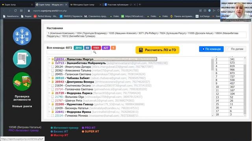Click the file icon beside Шевчук Рита
Image resolution: width=252 pixels, height=141 pixels.
(52, 101)
